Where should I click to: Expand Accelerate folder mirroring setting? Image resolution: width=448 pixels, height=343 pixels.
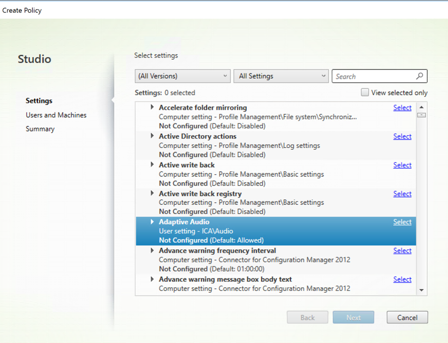coord(152,107)
